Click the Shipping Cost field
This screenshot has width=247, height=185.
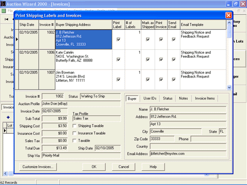coord(55,126)
